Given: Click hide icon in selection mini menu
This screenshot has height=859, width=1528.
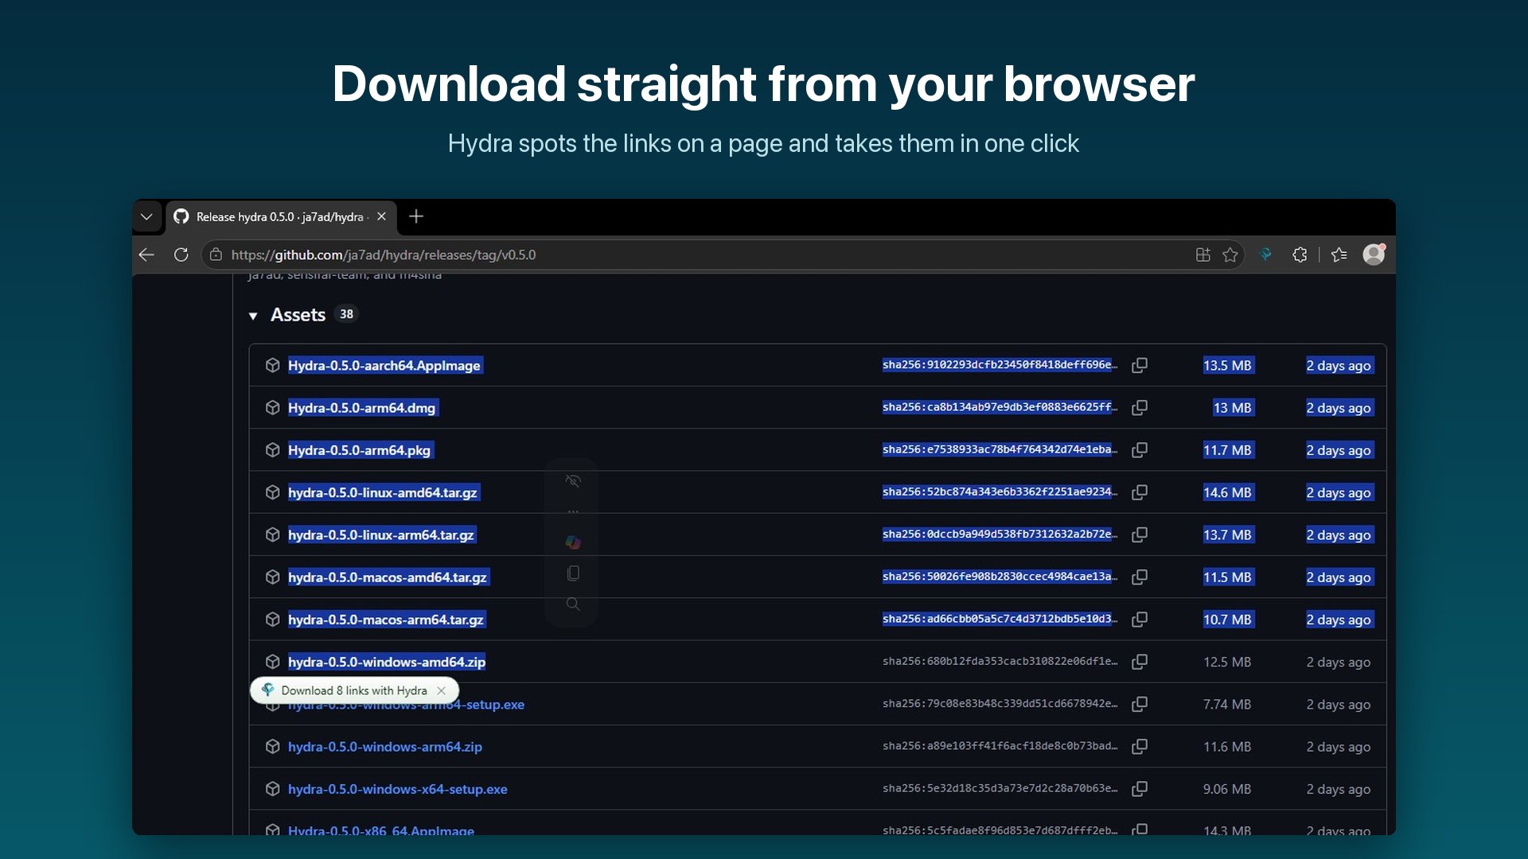Looking at the screenshot, I should click(573, 481).
